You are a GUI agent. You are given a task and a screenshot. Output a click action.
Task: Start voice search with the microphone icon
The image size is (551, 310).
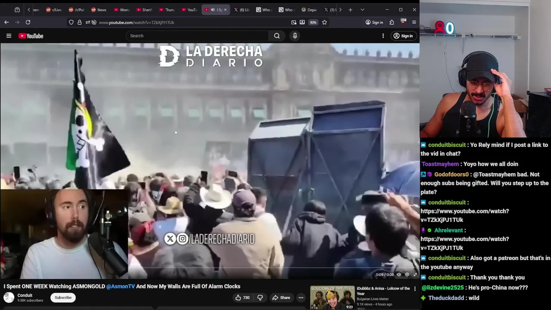tap(295, 36)
